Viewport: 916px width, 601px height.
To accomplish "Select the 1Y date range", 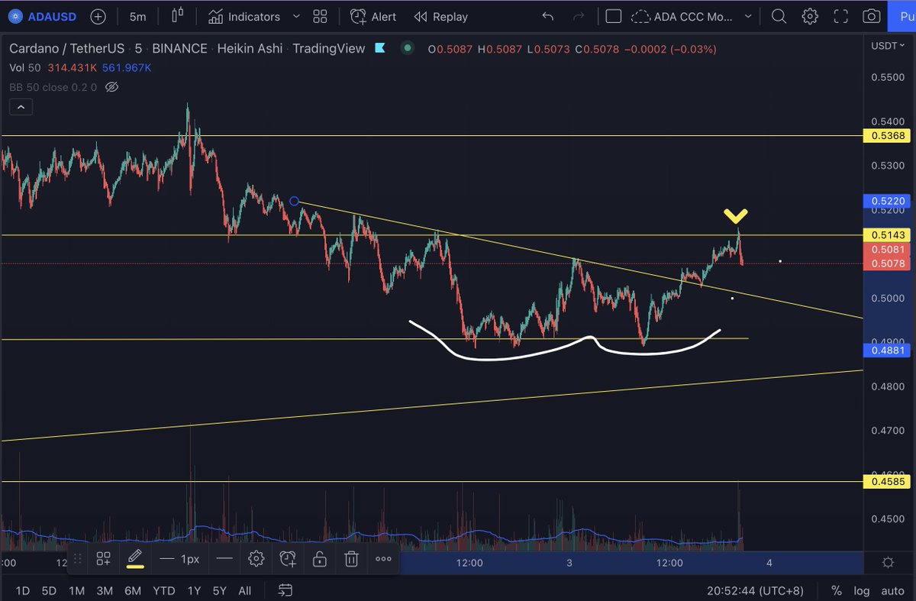I will [x=194, y=590].
